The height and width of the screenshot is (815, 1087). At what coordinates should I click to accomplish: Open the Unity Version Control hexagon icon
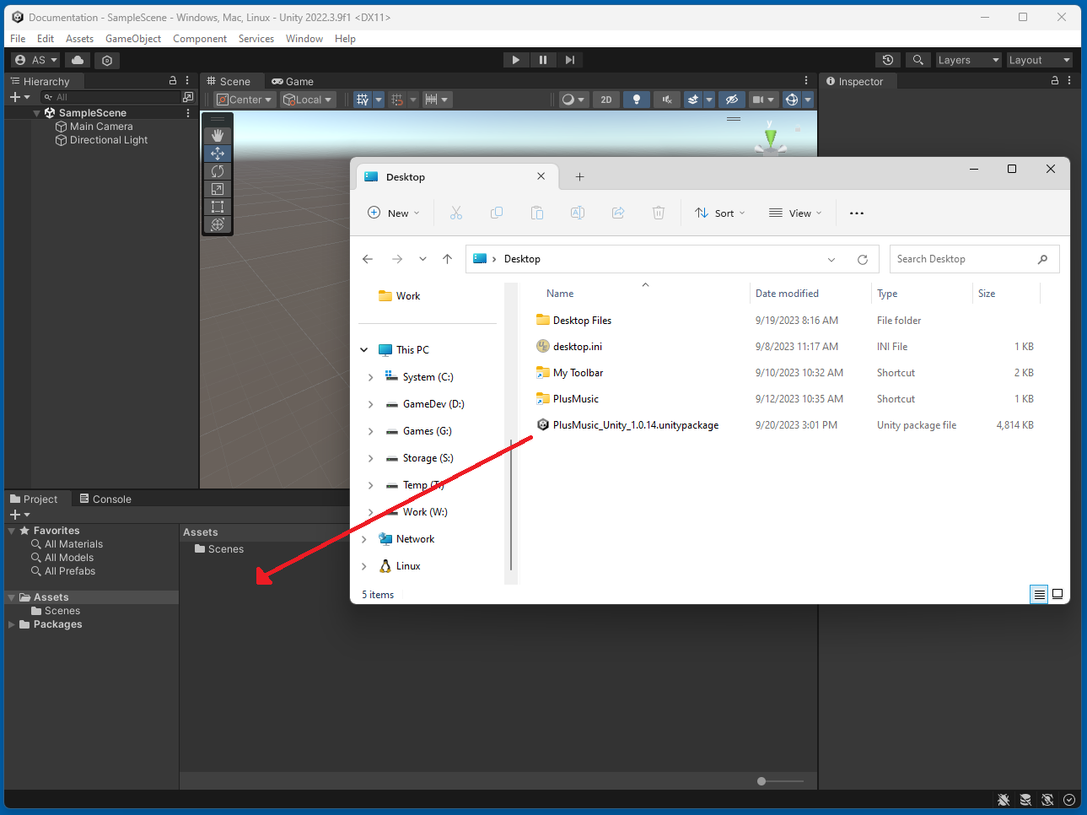[x=106, y=60]
